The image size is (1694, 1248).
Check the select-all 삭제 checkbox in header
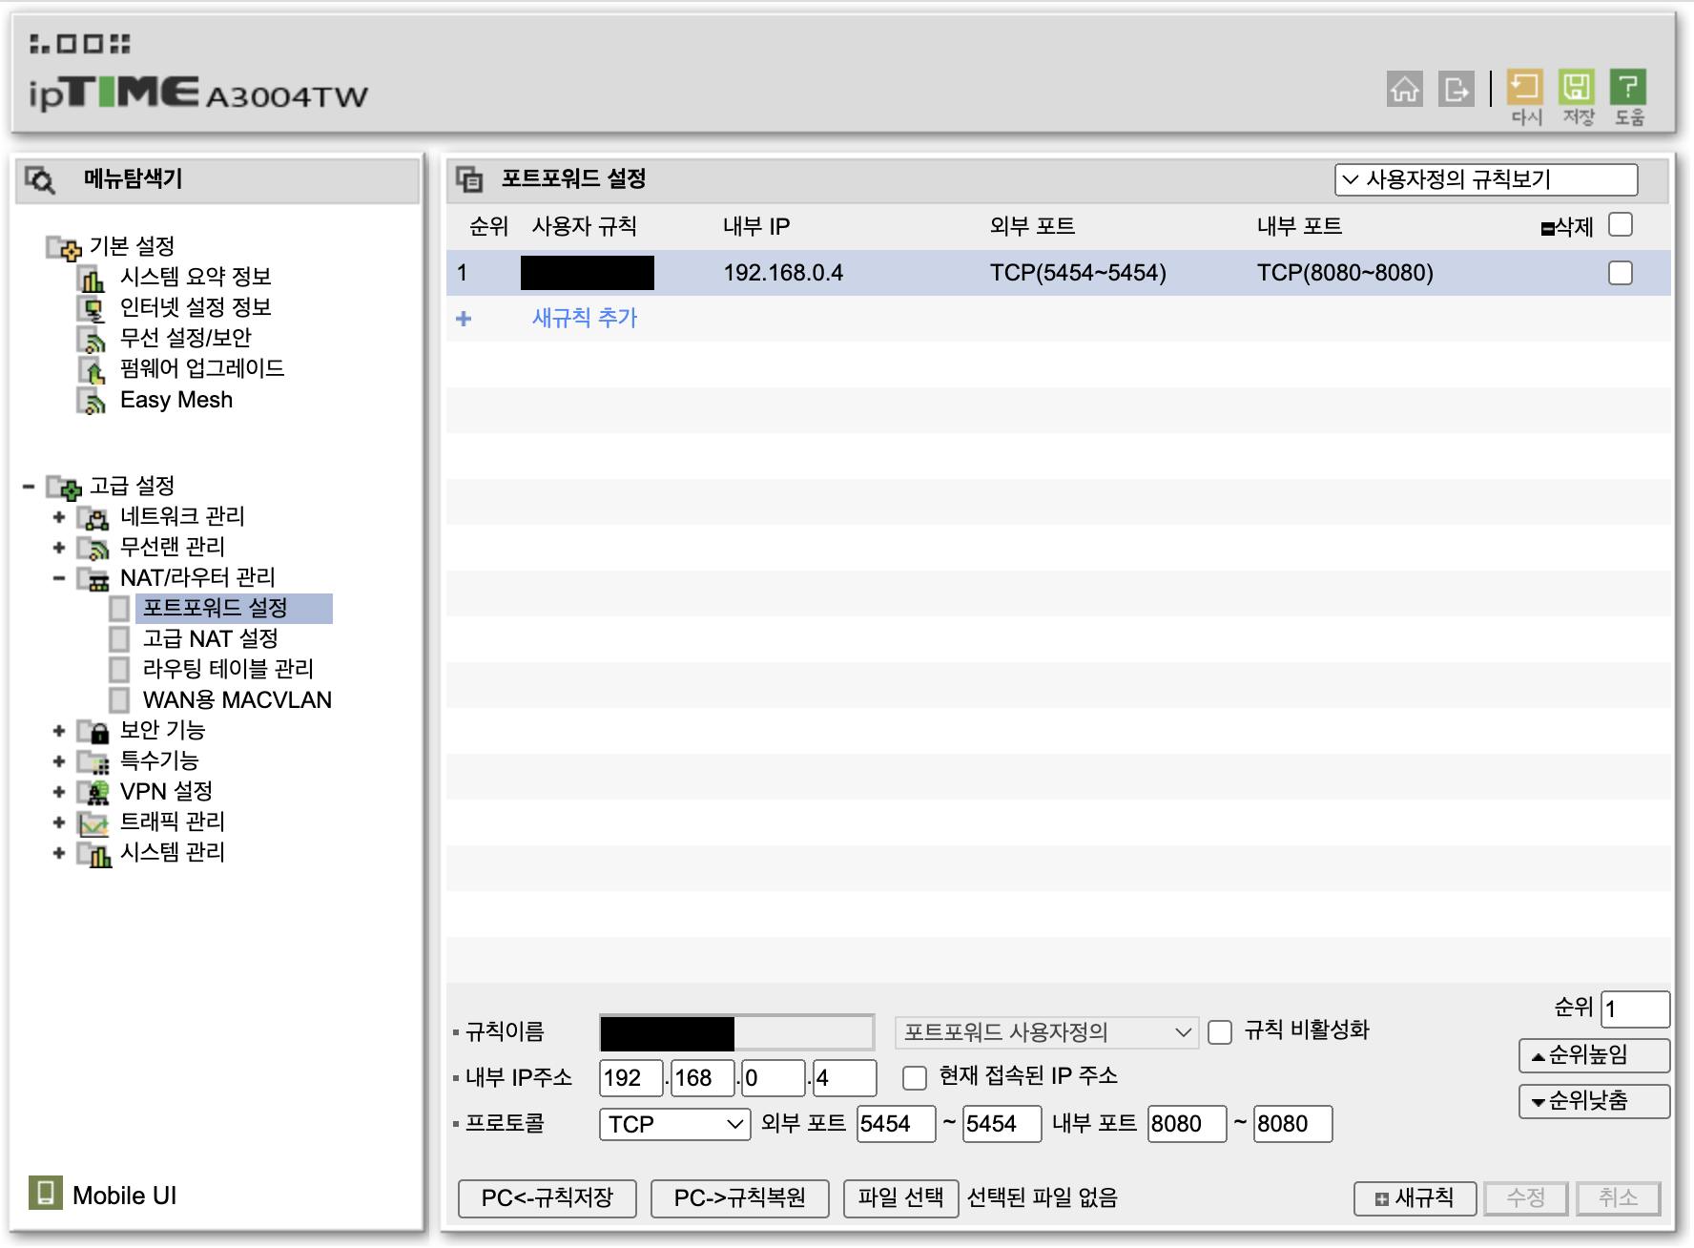coord(1621,225)
